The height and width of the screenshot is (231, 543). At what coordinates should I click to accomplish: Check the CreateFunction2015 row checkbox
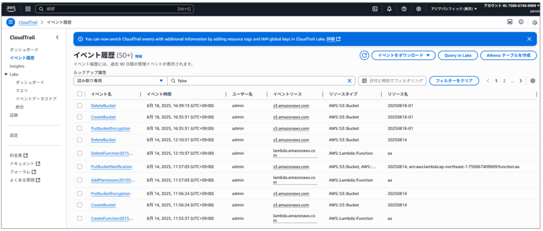pos(80,218)
